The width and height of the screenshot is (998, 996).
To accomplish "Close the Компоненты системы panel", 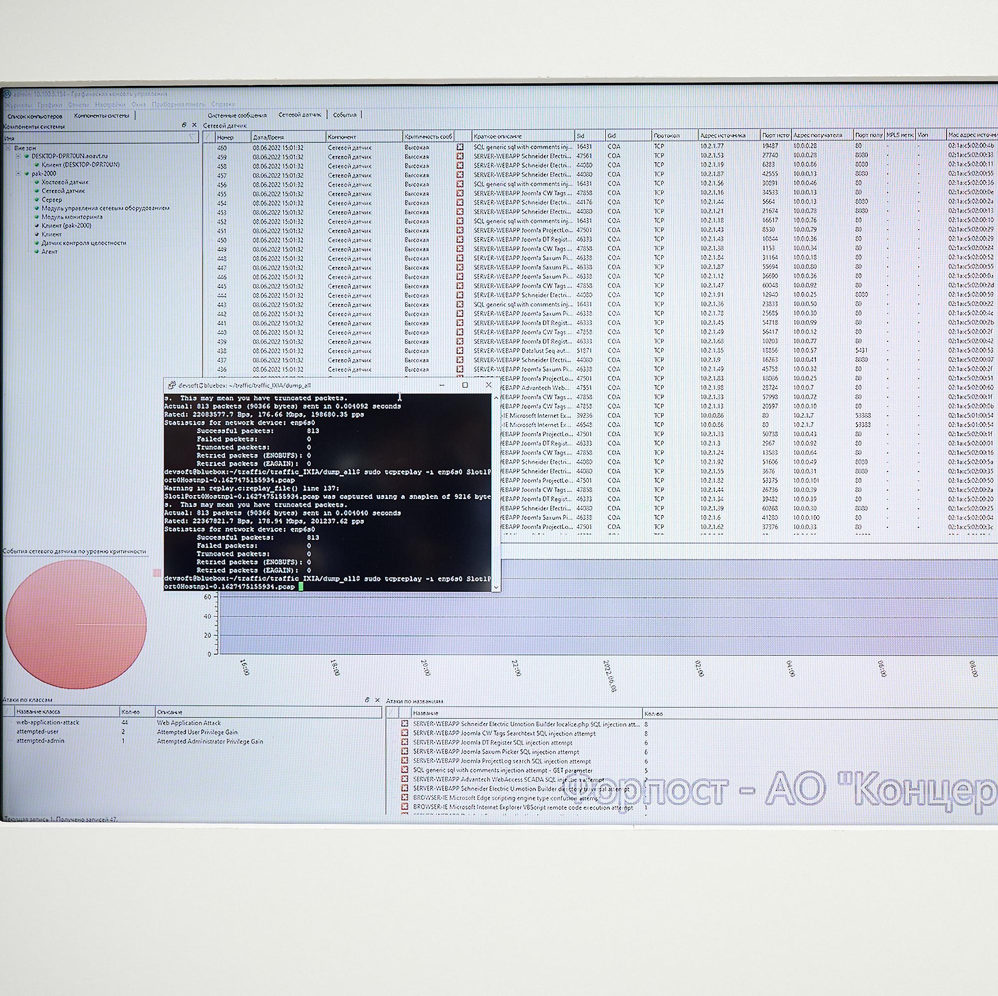I will click(x=194, y=125).
